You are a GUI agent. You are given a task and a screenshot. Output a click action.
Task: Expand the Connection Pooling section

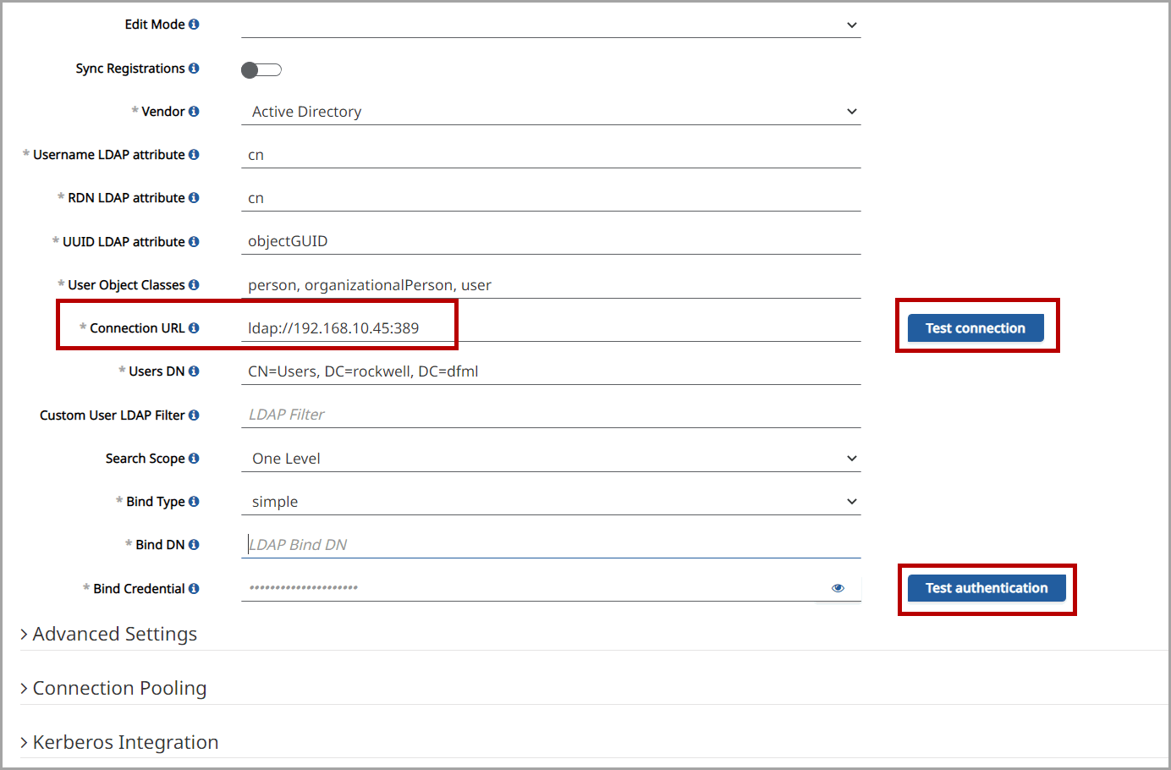(x=119, y=688)
